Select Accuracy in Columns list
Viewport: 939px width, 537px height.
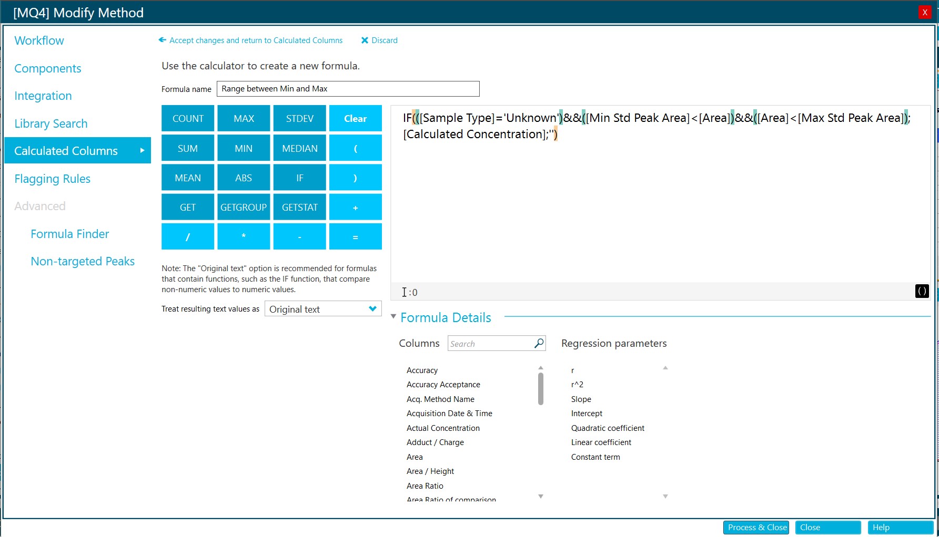coord(422,370)
